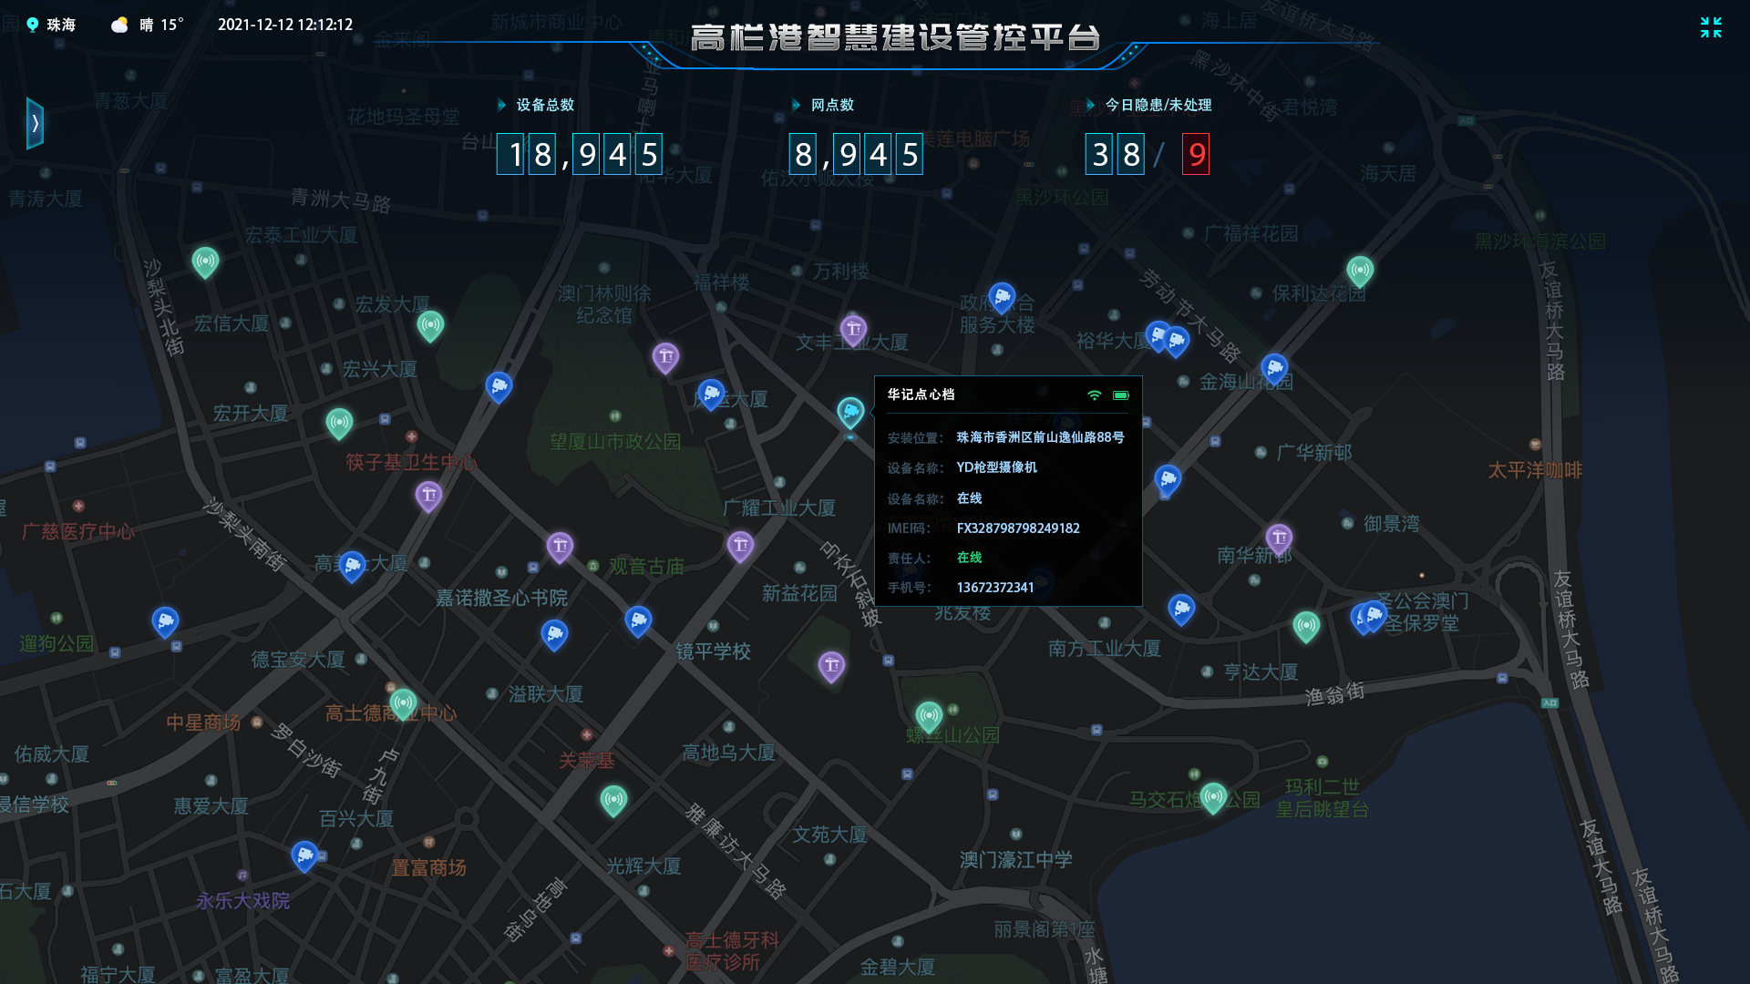The image size is (1750, 984).
Task: Click the IMEI code FX328798798249182
Action: [1018, 528]
